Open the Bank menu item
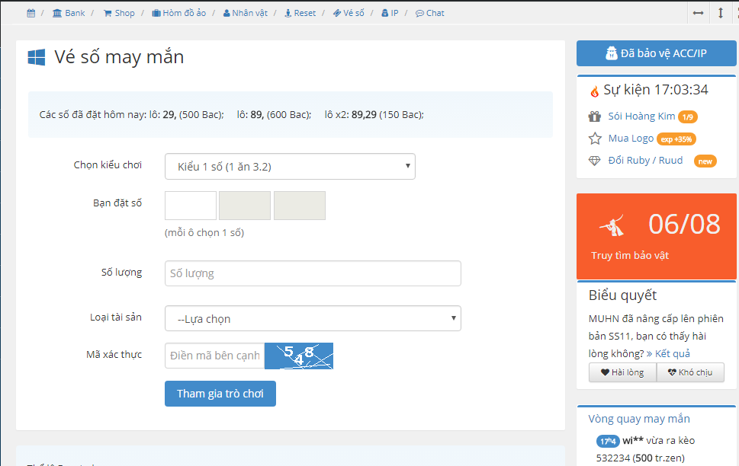Screen dimensions: 739x466 [x=69, y=13]
